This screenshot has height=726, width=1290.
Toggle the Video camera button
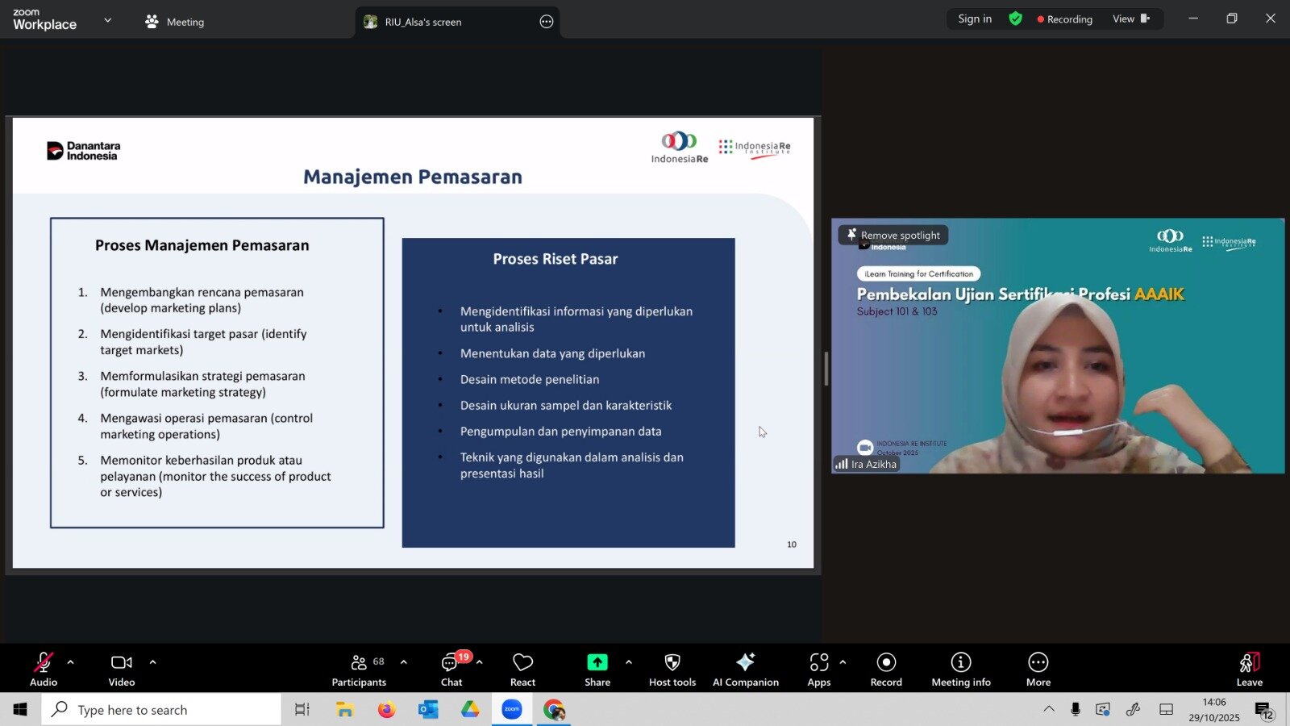coord(122,669)
